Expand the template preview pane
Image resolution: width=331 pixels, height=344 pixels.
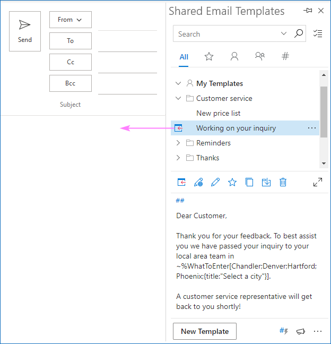coord(318,182)
